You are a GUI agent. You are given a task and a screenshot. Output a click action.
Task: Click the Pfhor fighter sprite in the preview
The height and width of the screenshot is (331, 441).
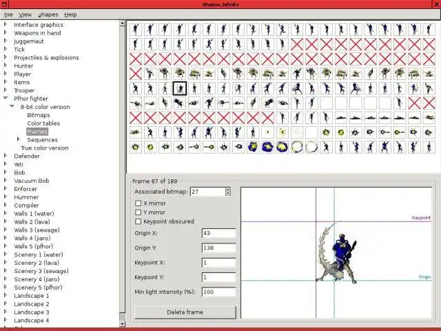(x=337, y=254)
